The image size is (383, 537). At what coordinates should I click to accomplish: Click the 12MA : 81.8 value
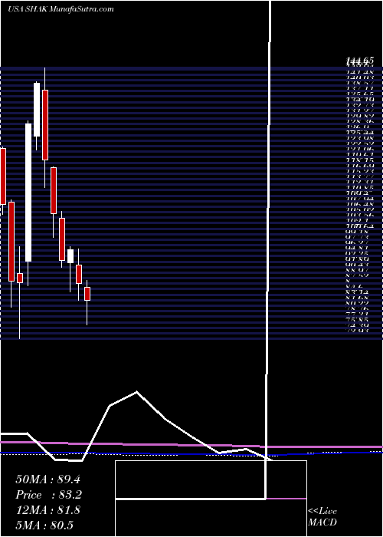point(47,510)
